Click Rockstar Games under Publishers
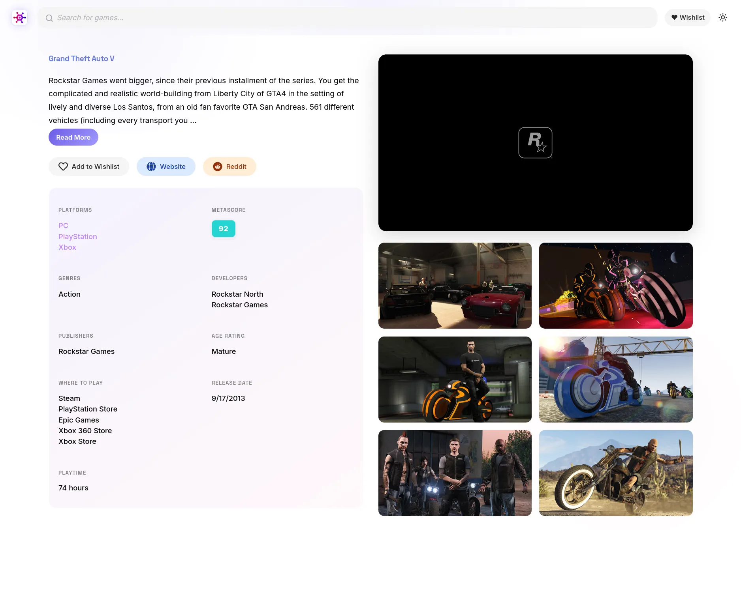The height and width of the screenshot is (591, 741). 87,352
